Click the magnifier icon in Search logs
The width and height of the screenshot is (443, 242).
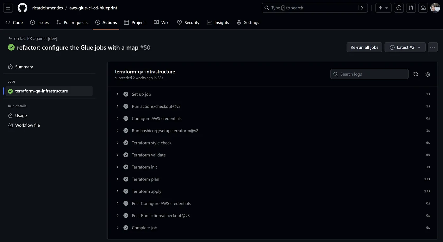(335, 74)
